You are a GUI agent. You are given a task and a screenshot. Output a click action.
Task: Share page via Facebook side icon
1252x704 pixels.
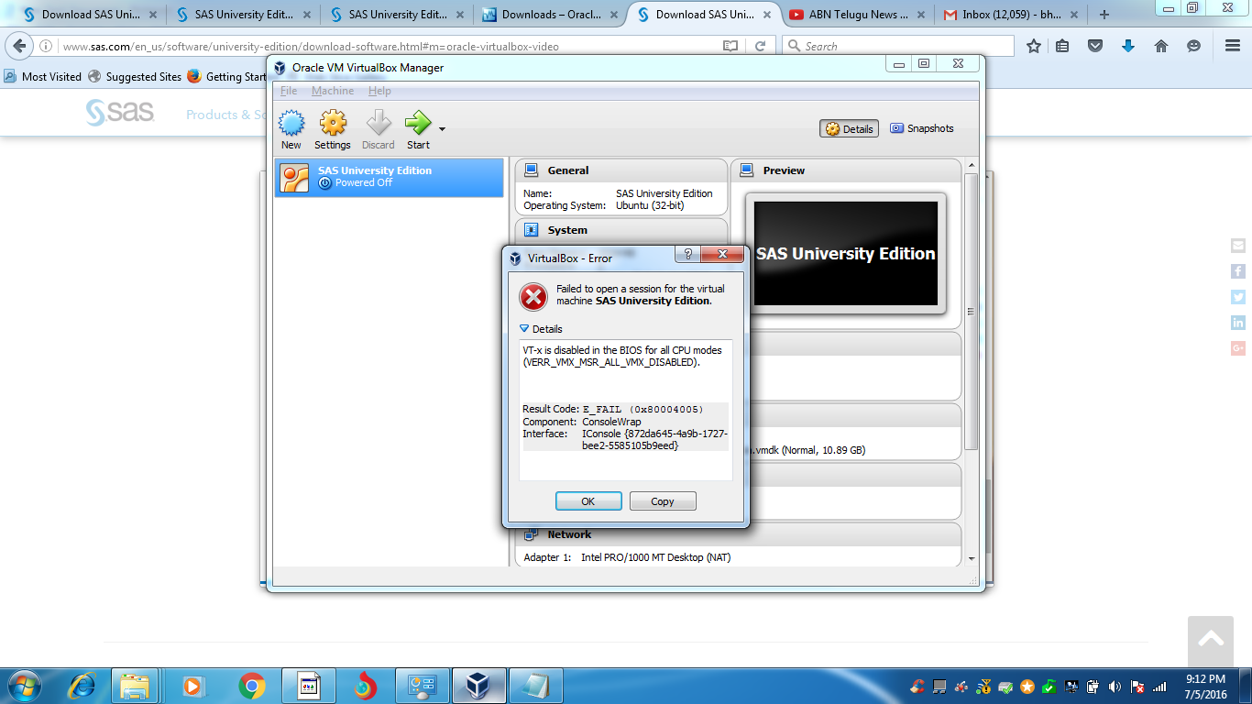tap(1238, 271)
